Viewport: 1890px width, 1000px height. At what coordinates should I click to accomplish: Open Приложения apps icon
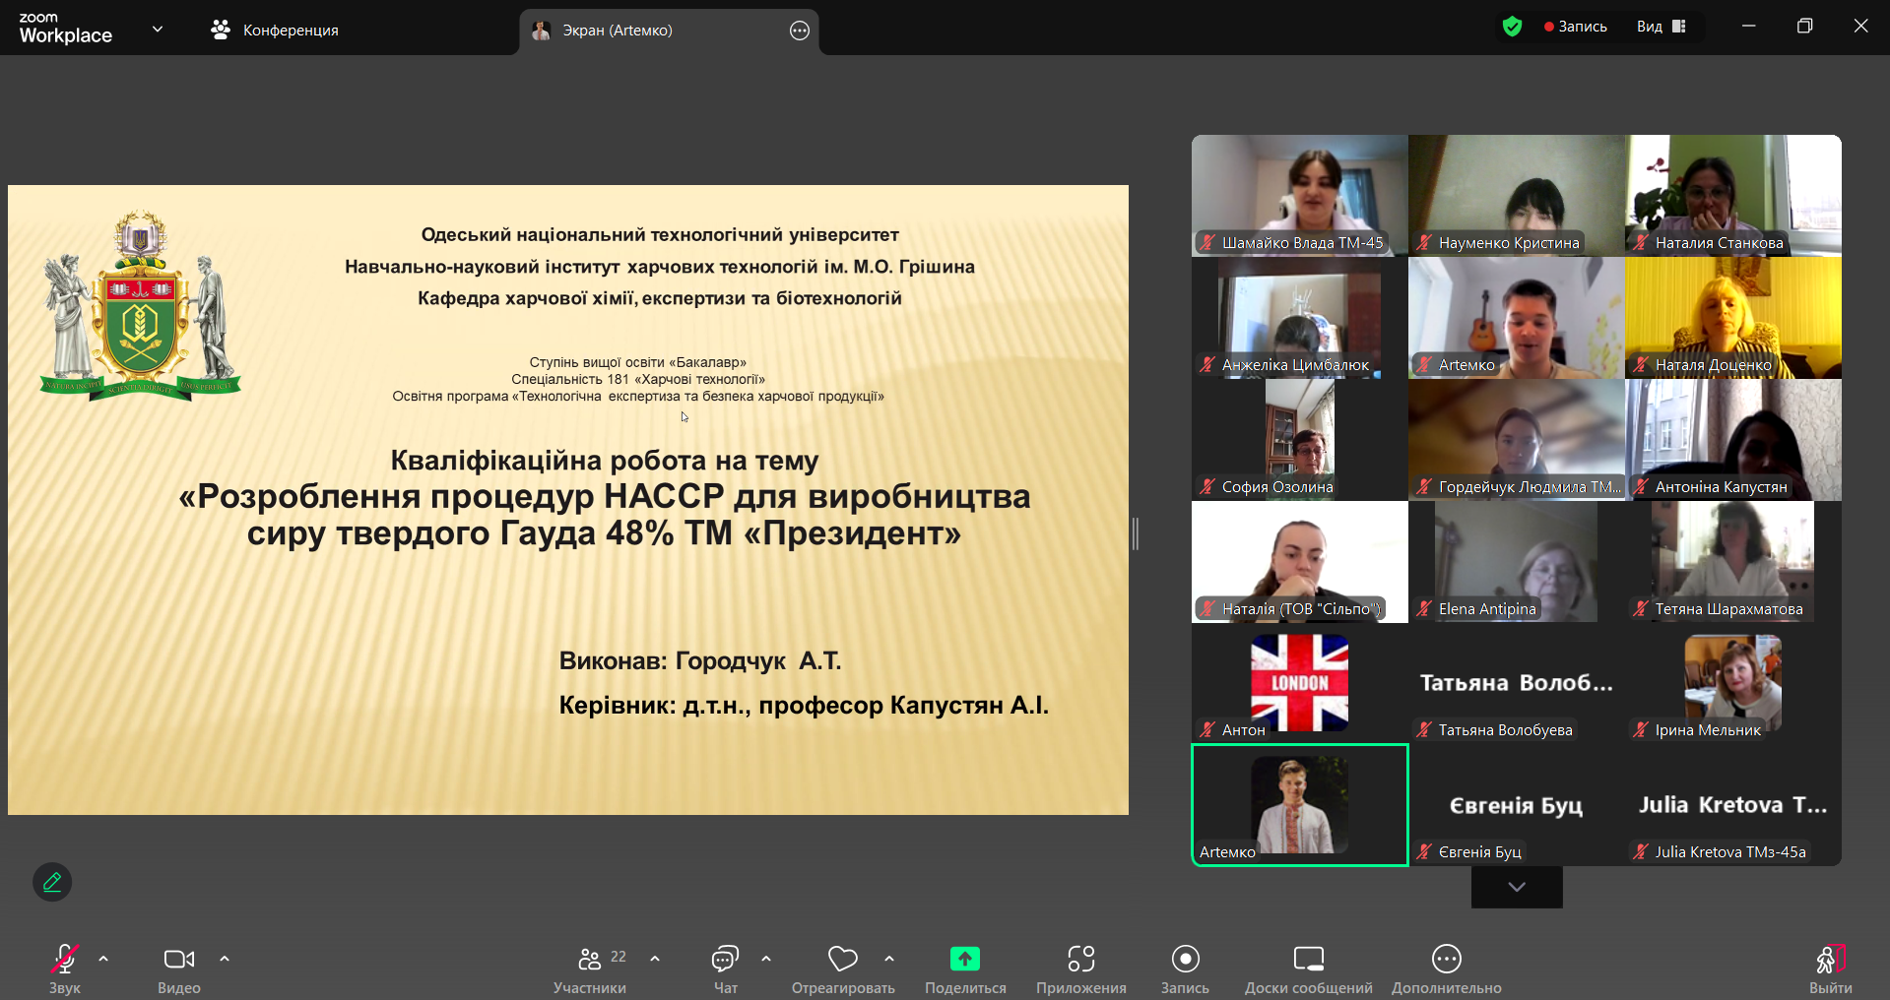coord(1081,959)
